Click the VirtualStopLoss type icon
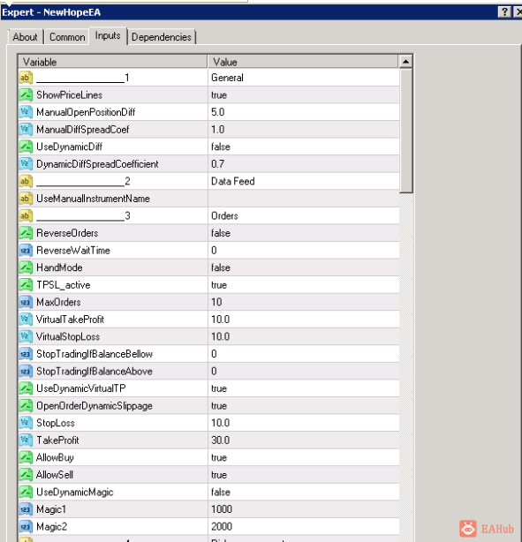Image resolution: width=522 pixels, height=542 pixels. tap(26, 336)
